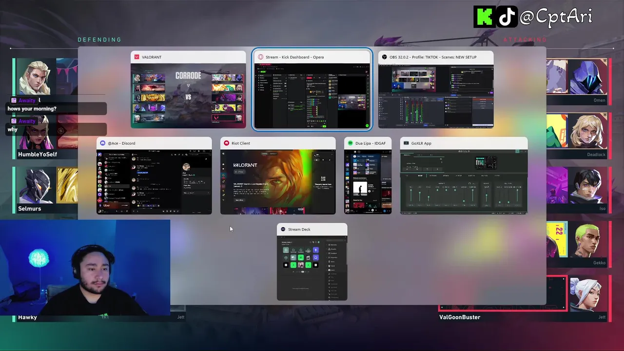
Task: Open the @Ace Discord window preview
Action: pyautogui.click(x=154, y=176)
